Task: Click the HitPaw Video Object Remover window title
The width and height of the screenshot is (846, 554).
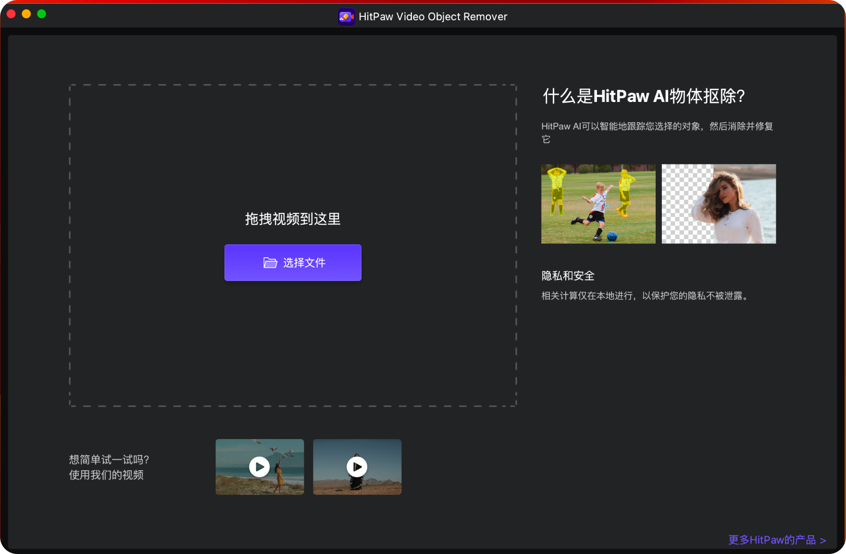Action: pos(433,17)
